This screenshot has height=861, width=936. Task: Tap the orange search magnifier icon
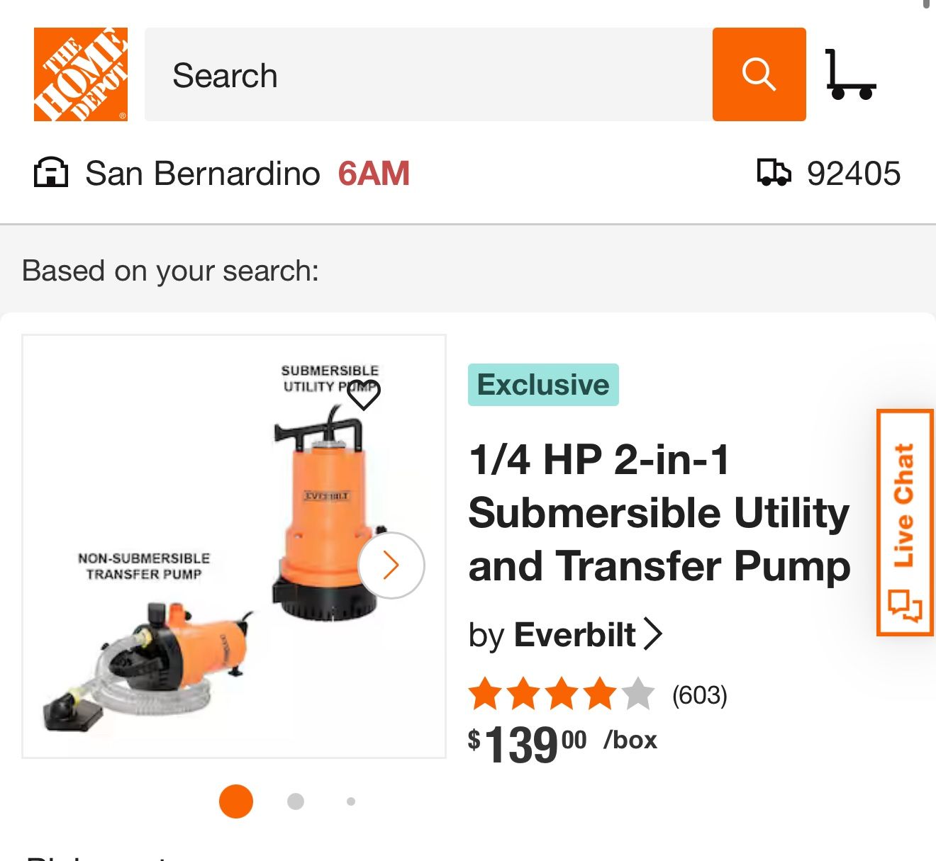tap(759, 74)
